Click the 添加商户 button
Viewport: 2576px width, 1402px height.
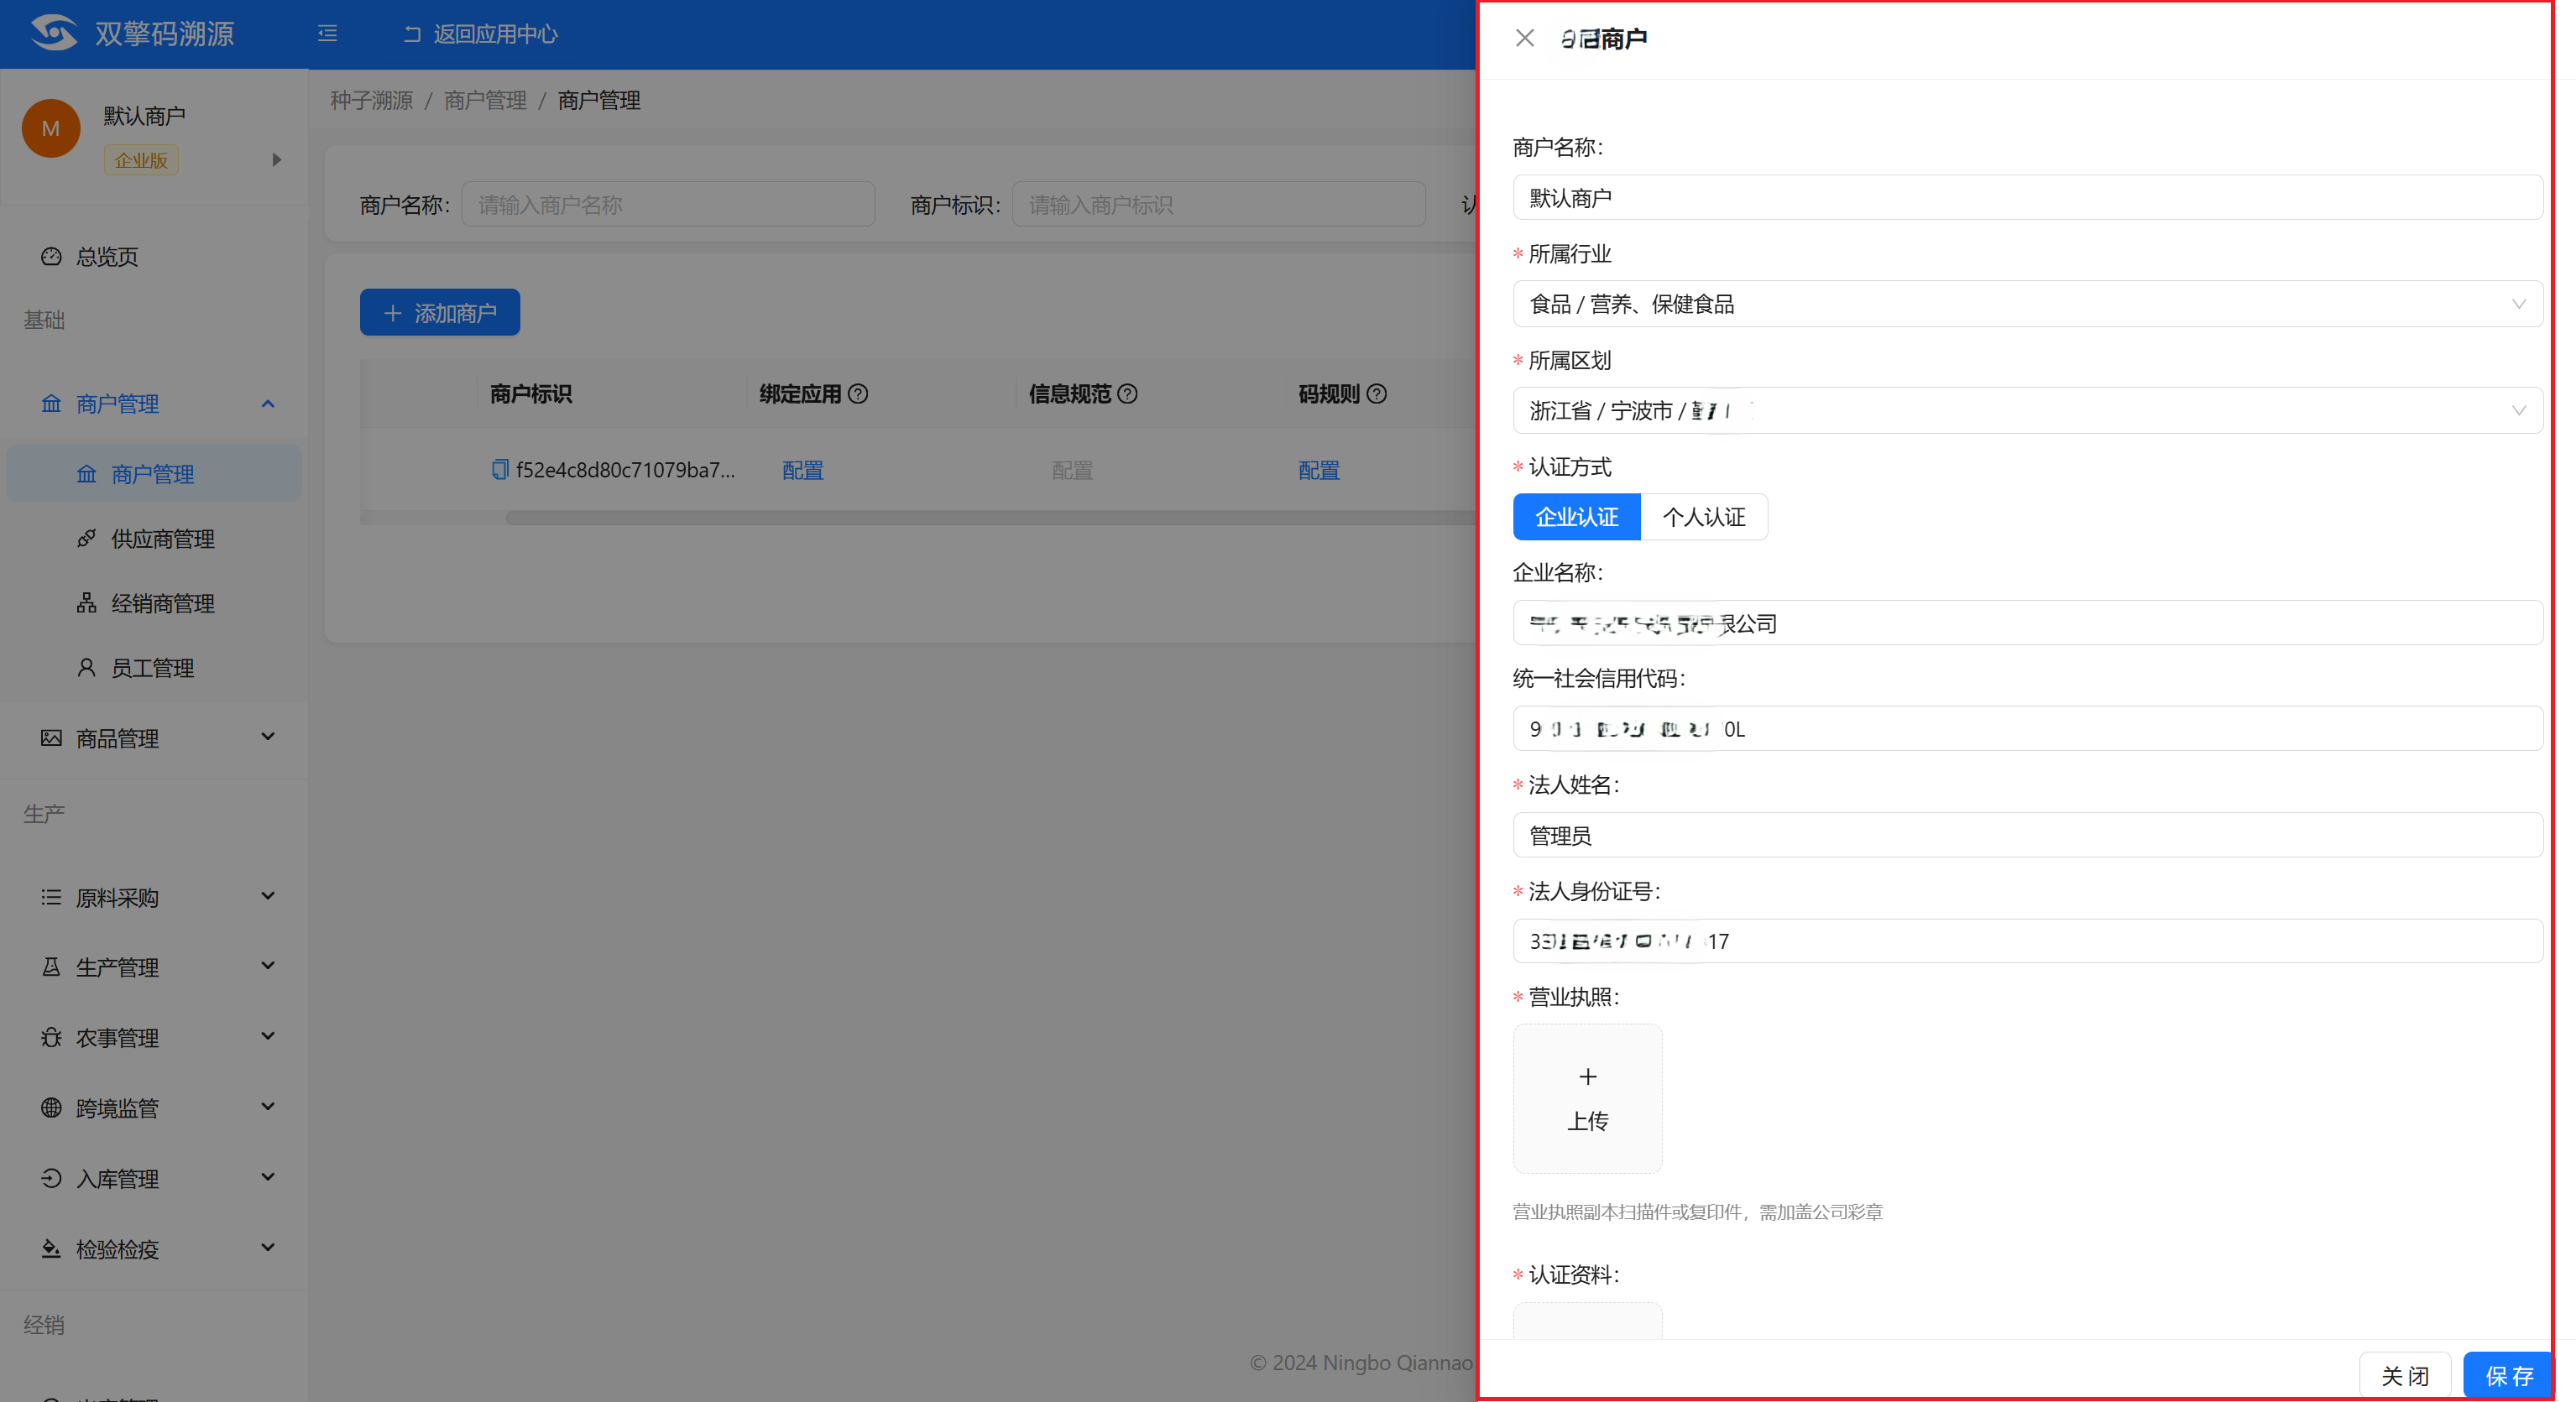(x=440, y=313)
